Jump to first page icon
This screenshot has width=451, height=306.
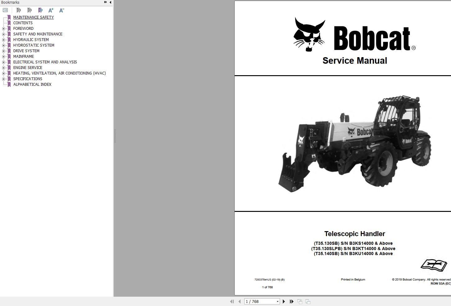pos(232,301)
